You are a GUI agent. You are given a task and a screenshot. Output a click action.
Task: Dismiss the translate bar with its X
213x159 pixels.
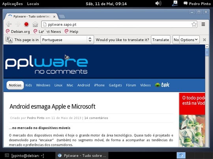pyautogui.click(x=204, y=40)
